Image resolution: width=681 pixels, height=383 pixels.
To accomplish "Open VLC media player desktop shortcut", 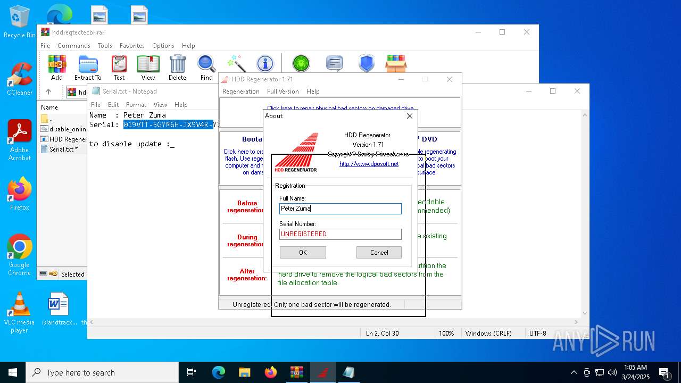I will pyautogui.click(x=19, y=312).
